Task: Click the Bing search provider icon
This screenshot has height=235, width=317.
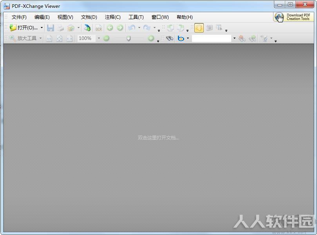Action: [x=181, y=38]
